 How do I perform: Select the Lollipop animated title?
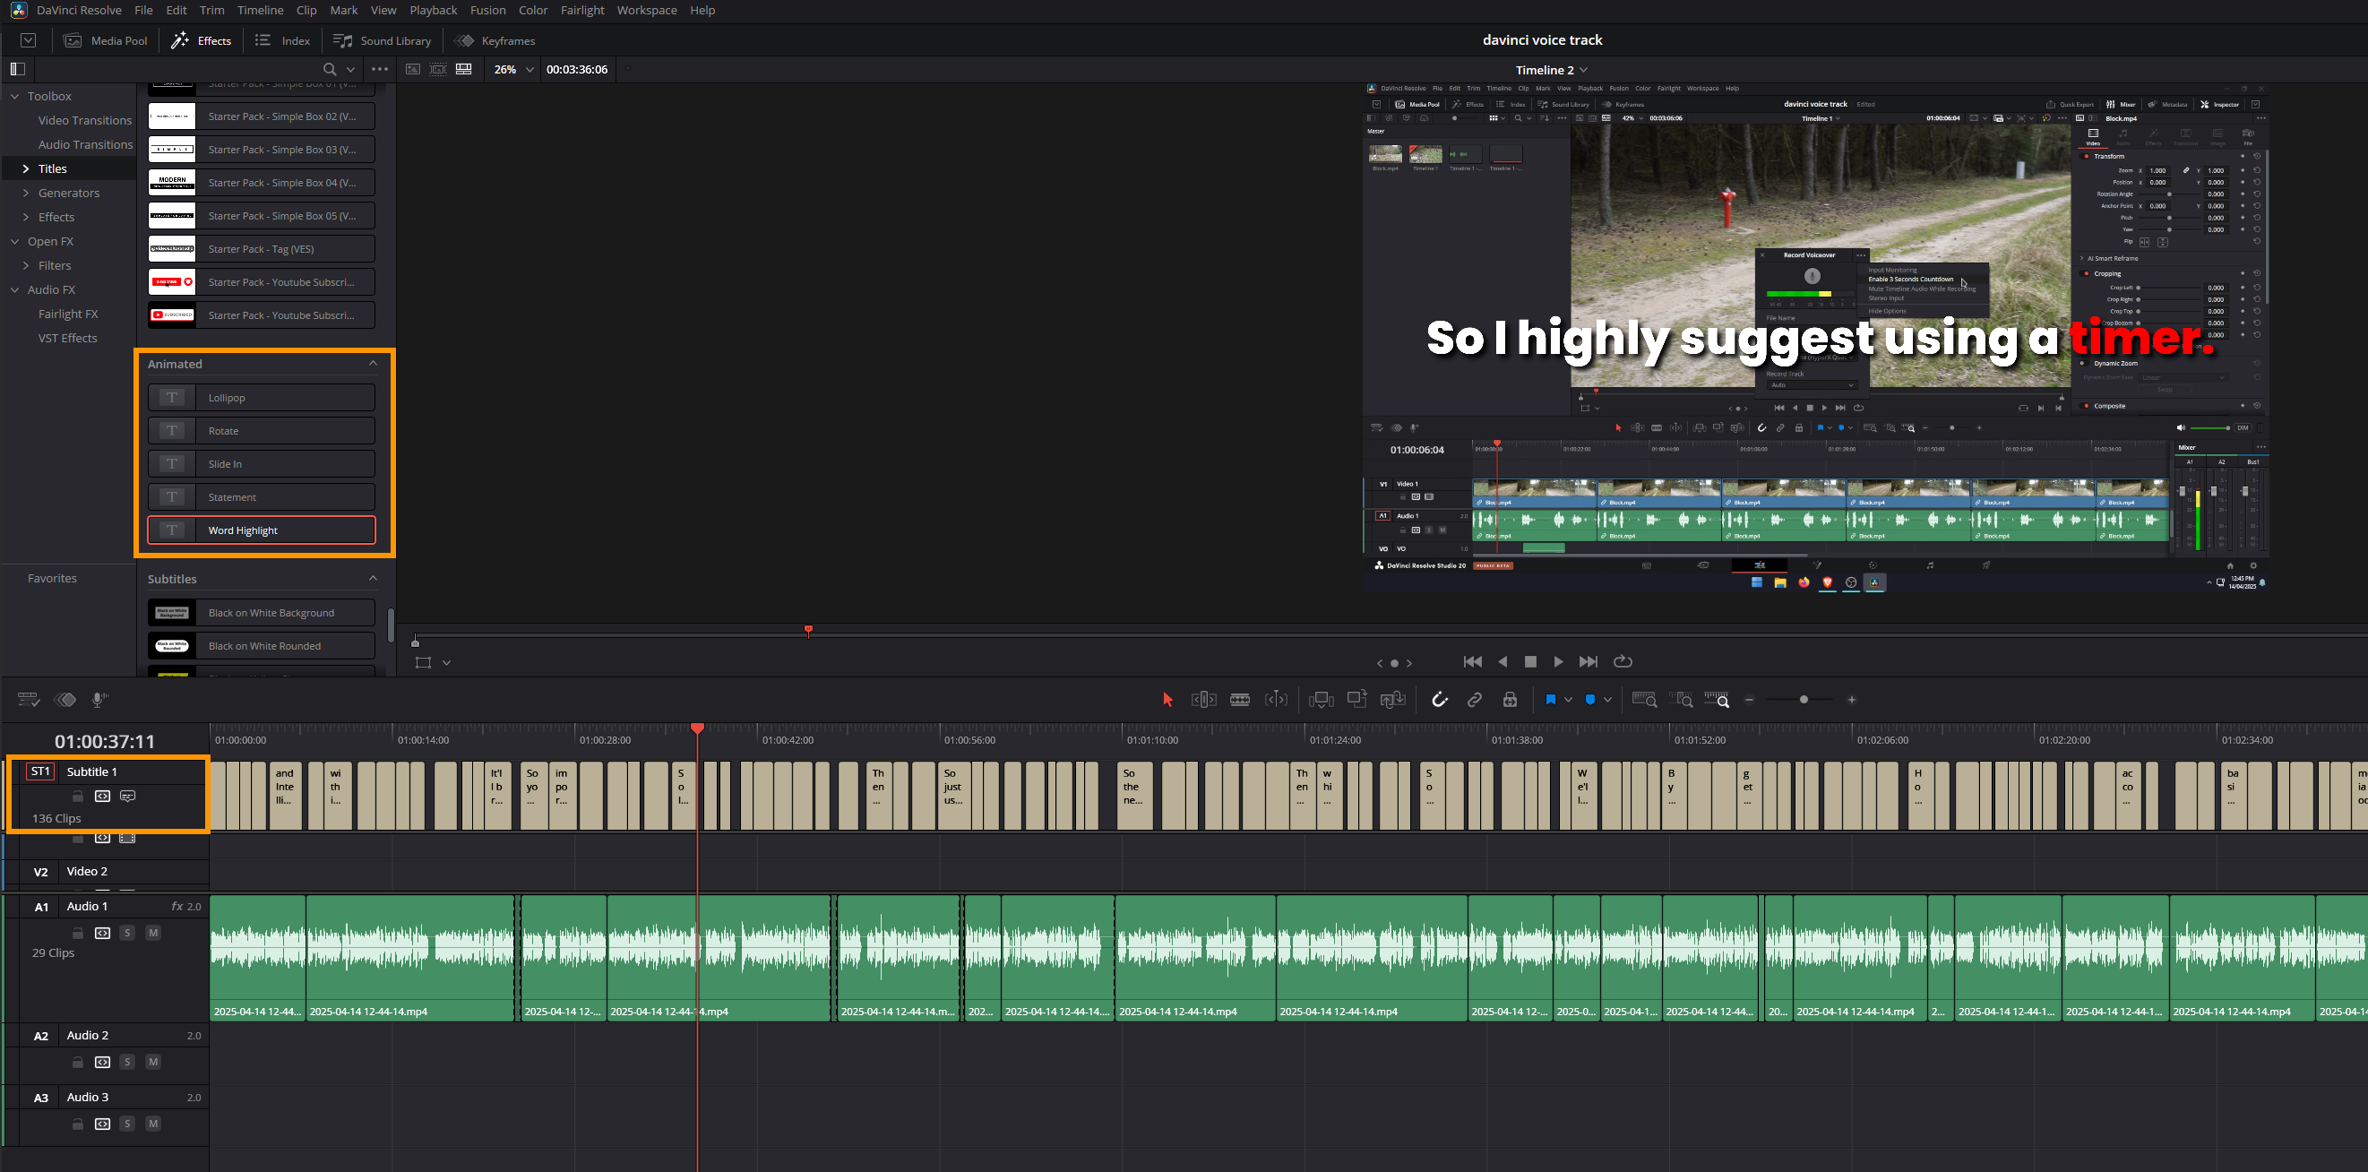[x=262, y=398]
